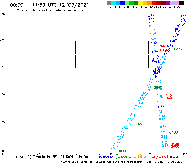The height and width of the screenshot is (164, 187).
Task: Click the note about UTC time and feet
Action: pyautogui.click(x=53, y=157)
